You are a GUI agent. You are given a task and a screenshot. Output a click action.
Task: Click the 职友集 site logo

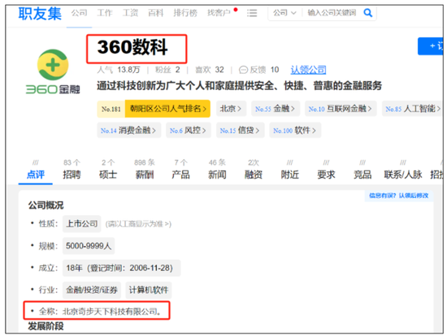pos(40,14)
